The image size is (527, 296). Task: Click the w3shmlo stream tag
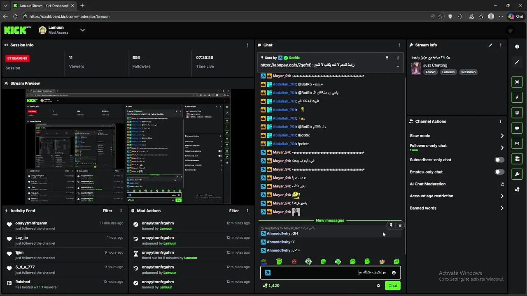pyautogui.click(x=469, y=72)
